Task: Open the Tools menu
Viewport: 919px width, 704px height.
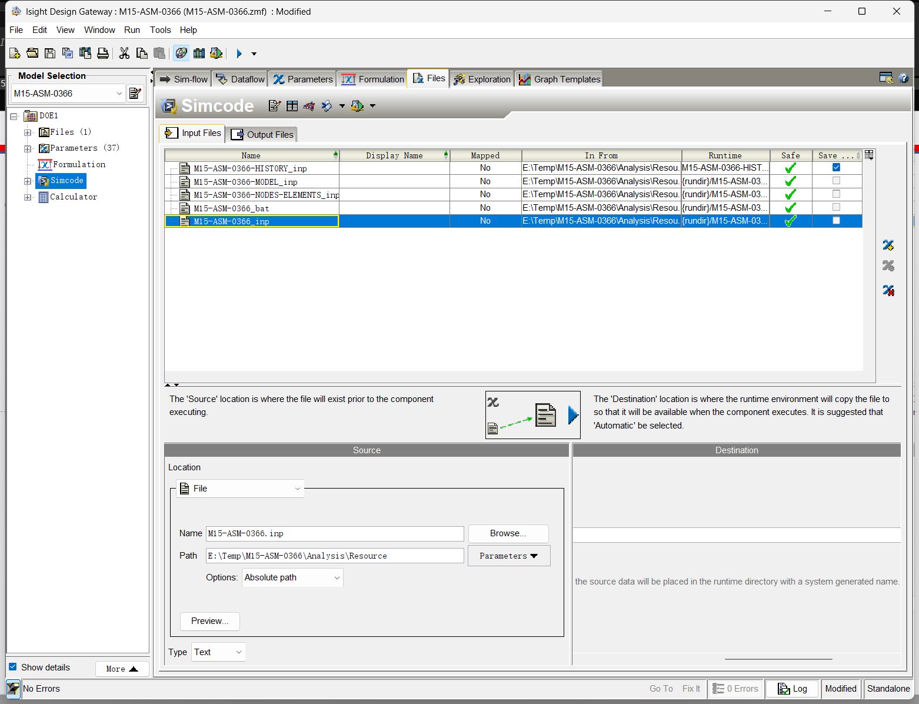Action: (x=160, y=30)
